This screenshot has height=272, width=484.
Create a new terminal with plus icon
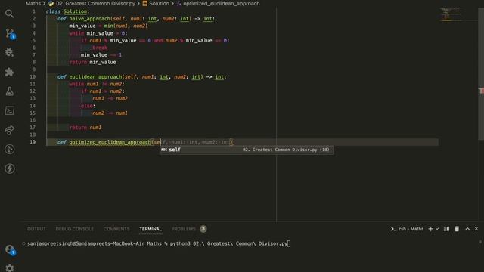pyautogui.click(x=430, y=229)
